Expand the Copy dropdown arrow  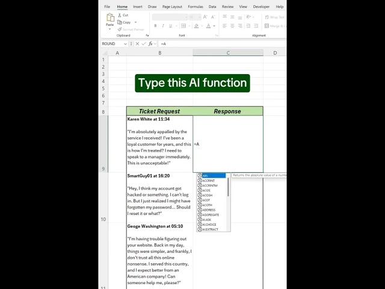pyautogui.click(x=135, y=22)
